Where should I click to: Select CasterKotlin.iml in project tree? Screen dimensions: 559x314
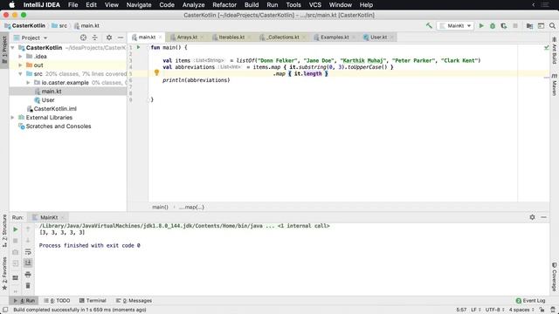point(55,109)
